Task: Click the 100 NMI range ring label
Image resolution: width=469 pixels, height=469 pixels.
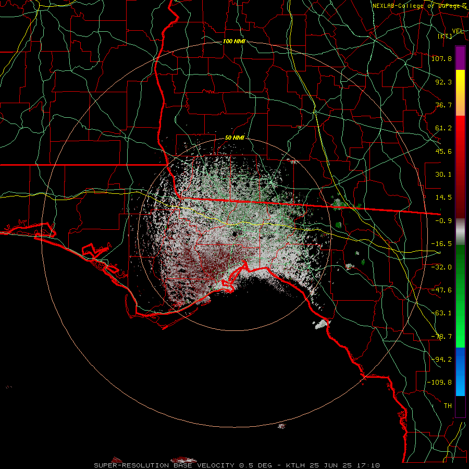Action: point(234,41)
